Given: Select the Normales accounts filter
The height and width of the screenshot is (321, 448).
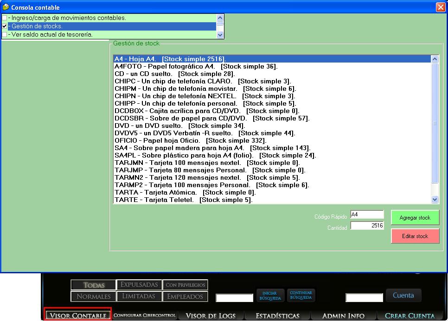Looking at the screenshot, I should (x=93, y=296).
